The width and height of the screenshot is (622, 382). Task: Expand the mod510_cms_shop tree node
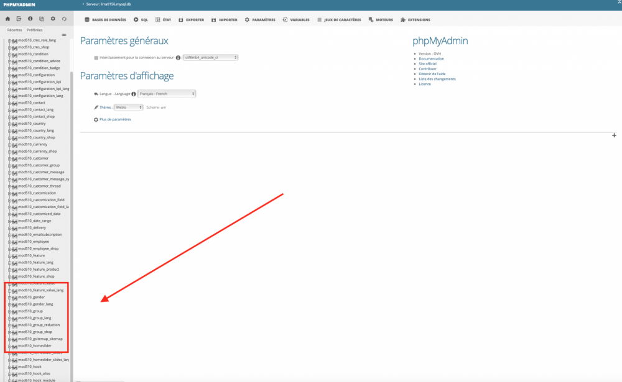[9, 48]
